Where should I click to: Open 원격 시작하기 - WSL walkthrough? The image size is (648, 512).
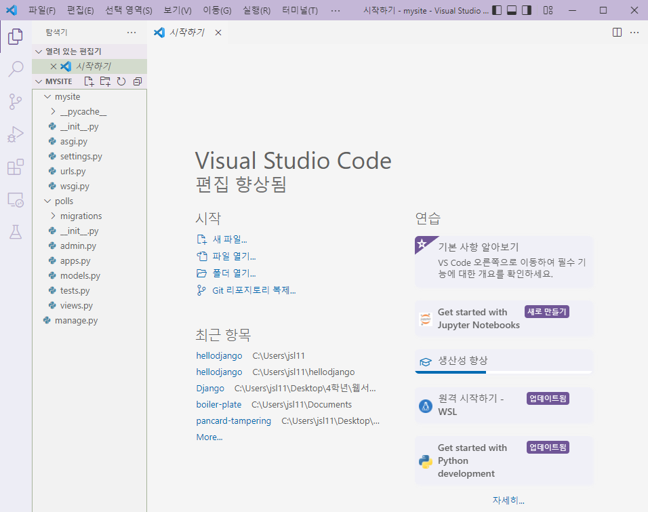(504, 405)
